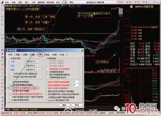Toggle 买卖盘用柱图显示 checkbox
This screenshot has height=116, width=161.
[x=48, y=72]
